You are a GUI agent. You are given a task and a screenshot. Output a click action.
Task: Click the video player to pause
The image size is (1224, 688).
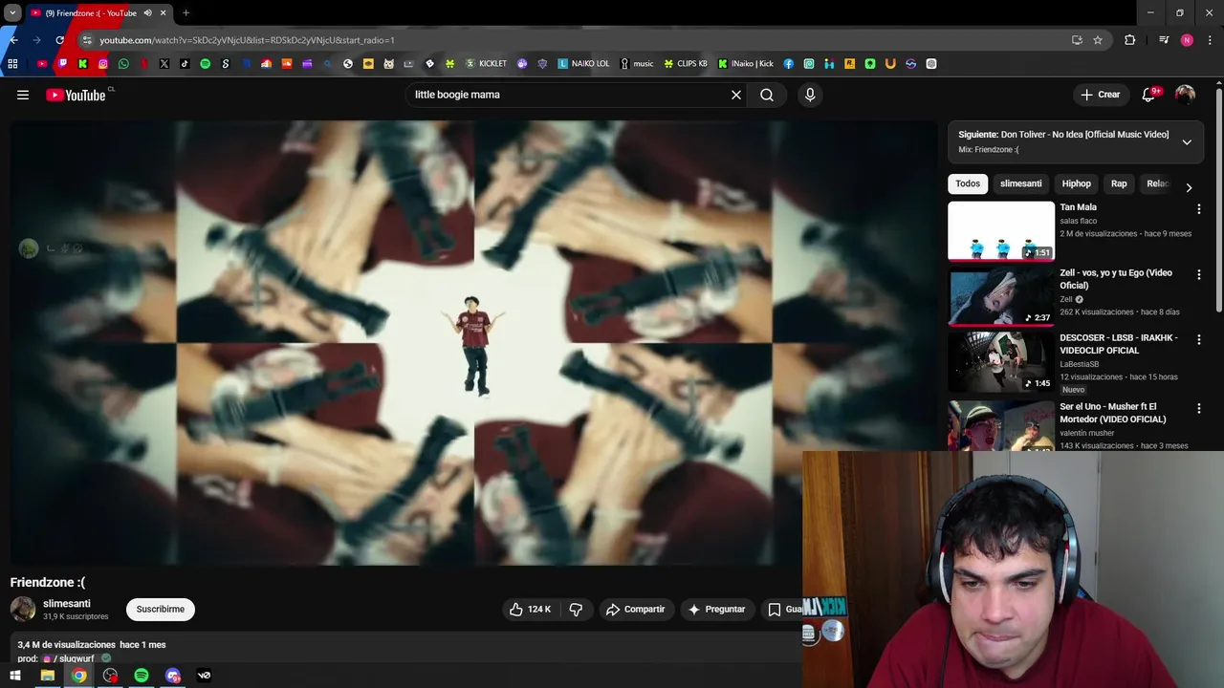tap(473, 342)
